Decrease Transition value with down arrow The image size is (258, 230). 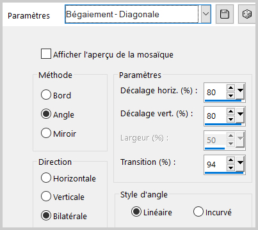230,167
